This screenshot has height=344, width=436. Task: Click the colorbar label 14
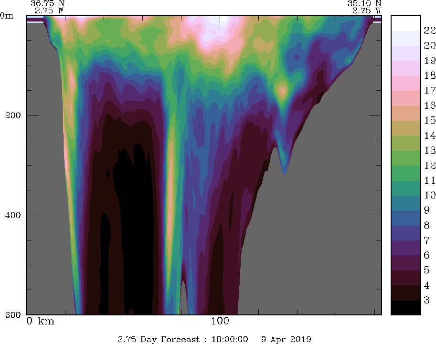click(430, 136)
